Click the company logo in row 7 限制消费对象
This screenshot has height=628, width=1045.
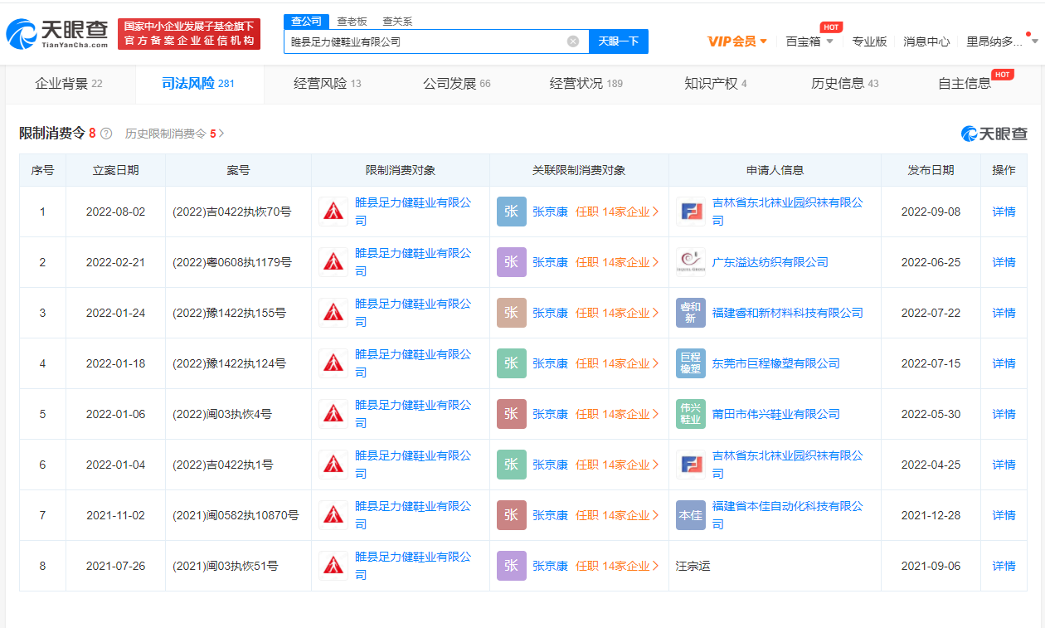333,515
